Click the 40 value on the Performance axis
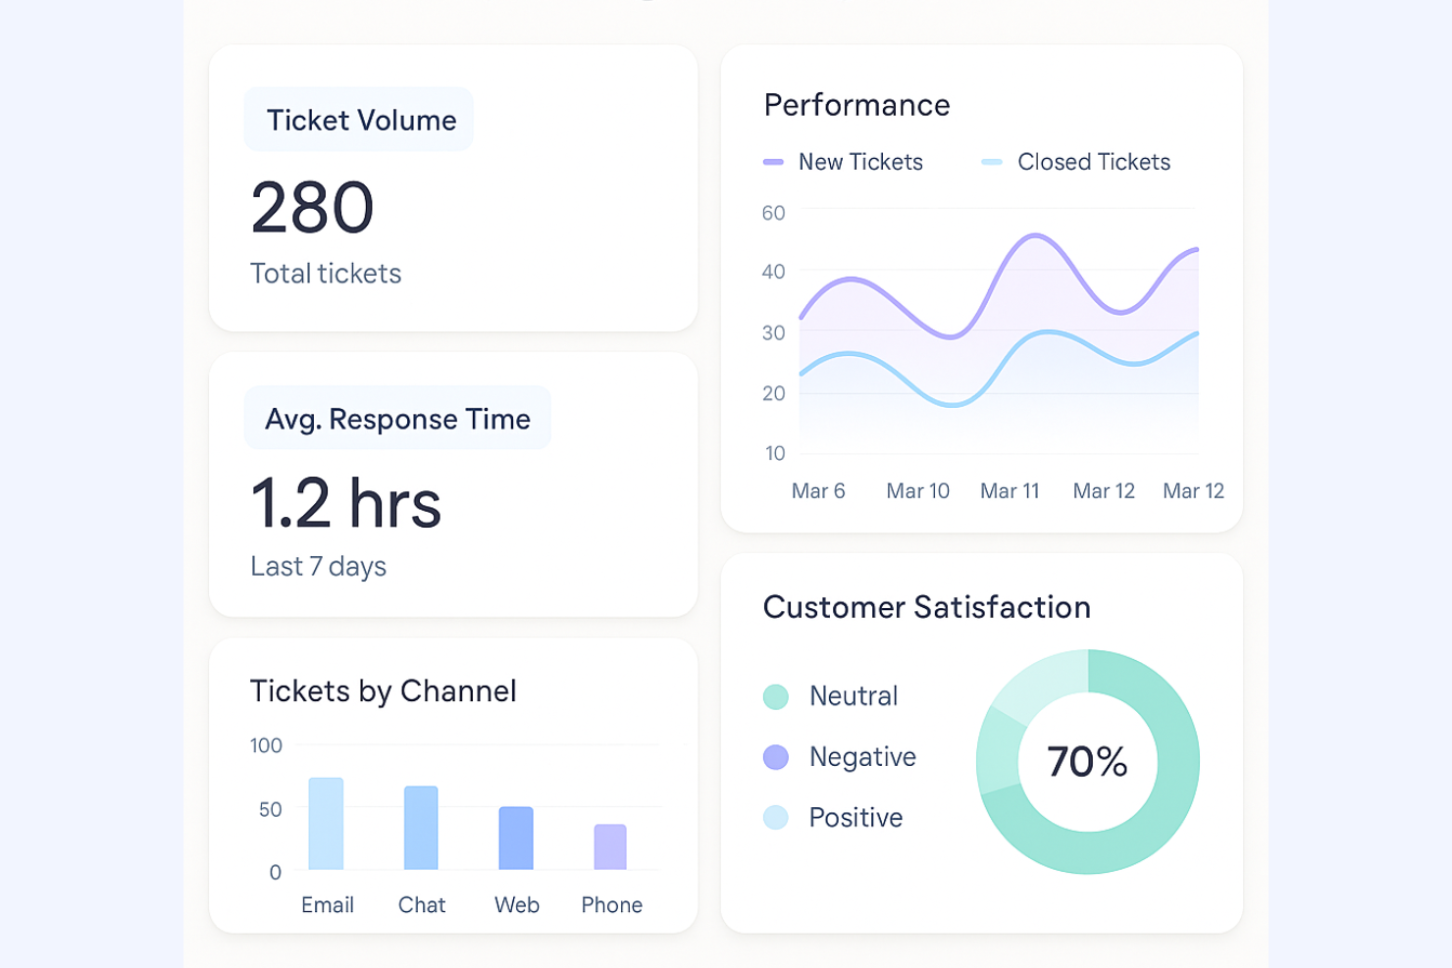The width and height of the screenshot is (1452, 968). point(773,272)
